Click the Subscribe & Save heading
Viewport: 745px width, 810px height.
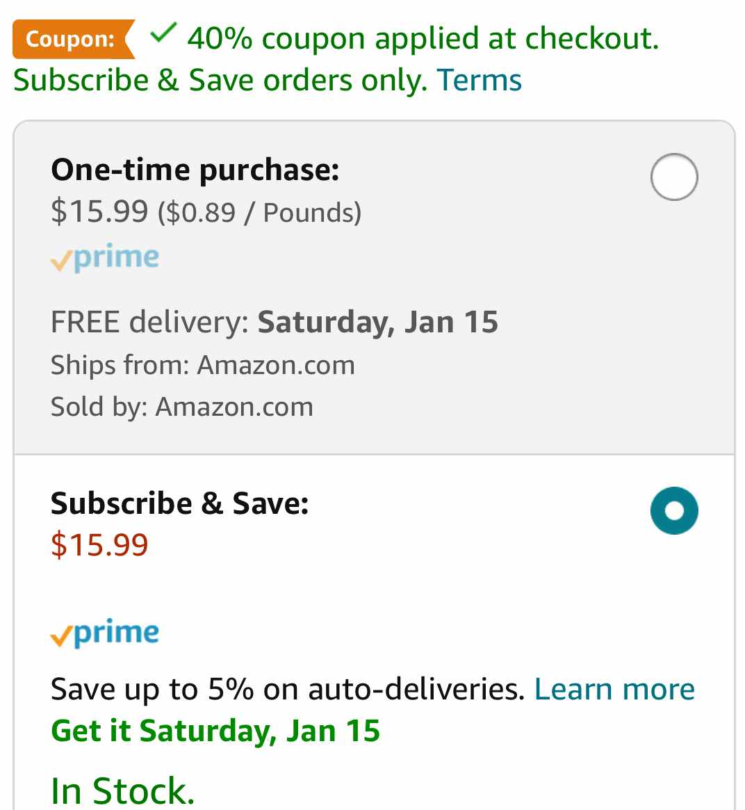[x=180, y=503]
